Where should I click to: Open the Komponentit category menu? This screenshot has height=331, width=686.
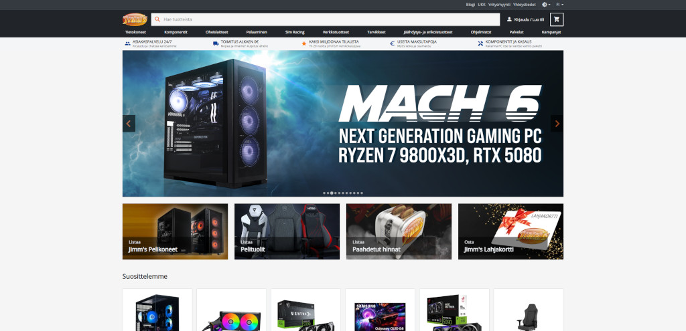(x=176, y=32)
